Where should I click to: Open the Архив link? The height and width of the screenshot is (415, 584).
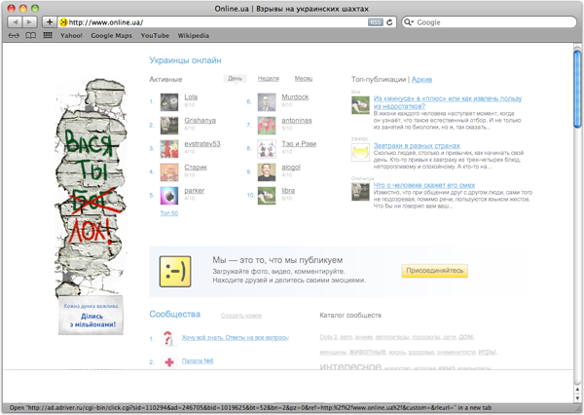[422, 78]
